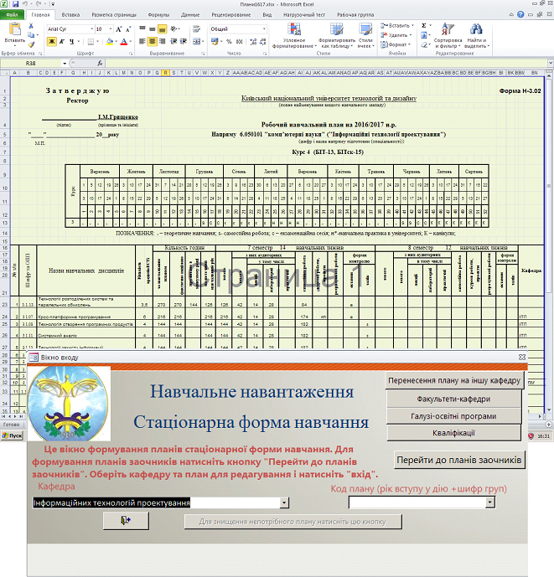The width and height of the screenshot is (554, 577).
Task: Click the text orientation icon
Action: (174, 28)
